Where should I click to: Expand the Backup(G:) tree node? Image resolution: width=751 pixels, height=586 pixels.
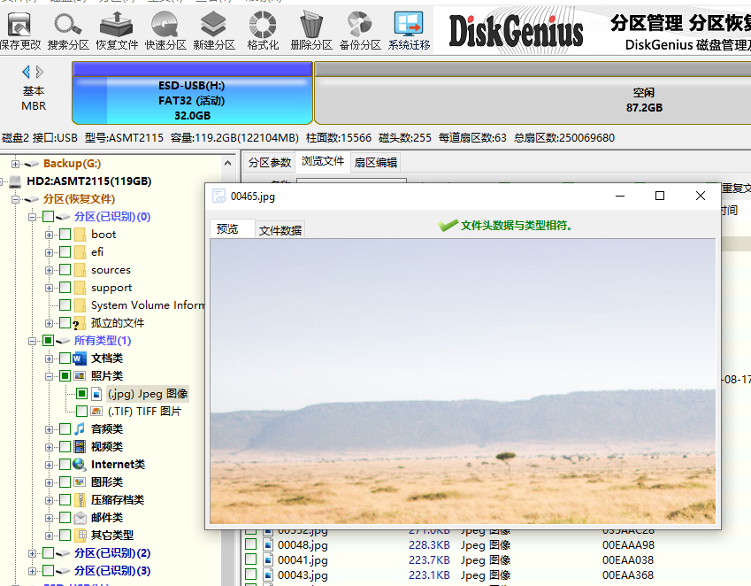click(15, 164)
